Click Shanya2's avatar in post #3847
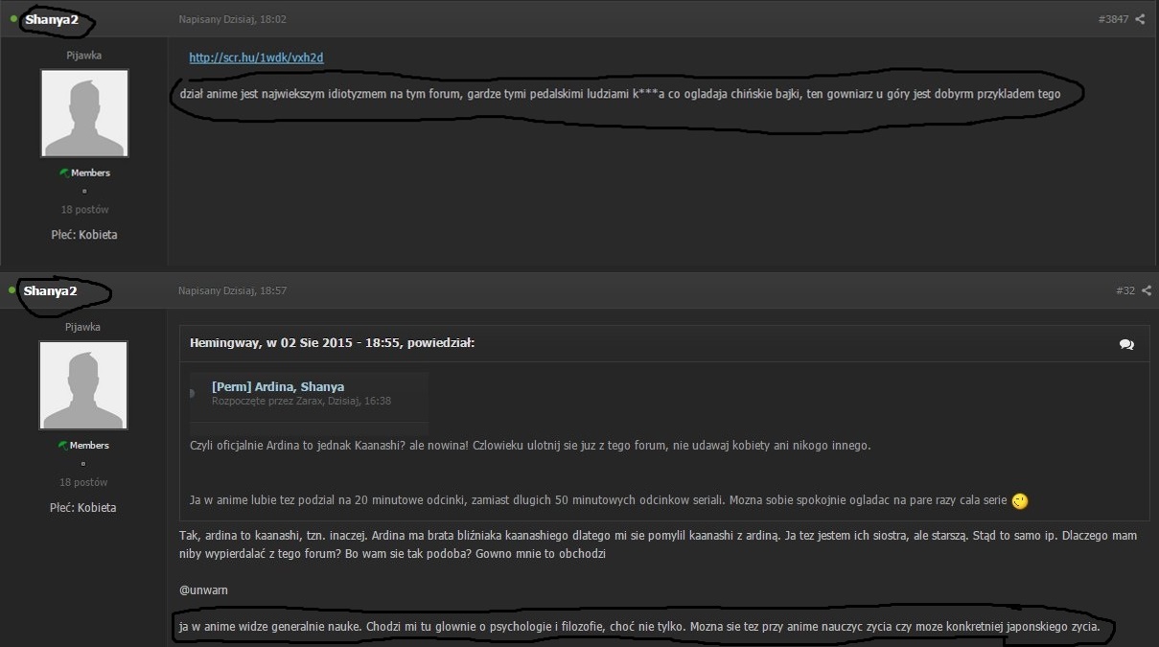This screenshot has width=1159, height=647. pyautogui.click(x=84, y=113)
